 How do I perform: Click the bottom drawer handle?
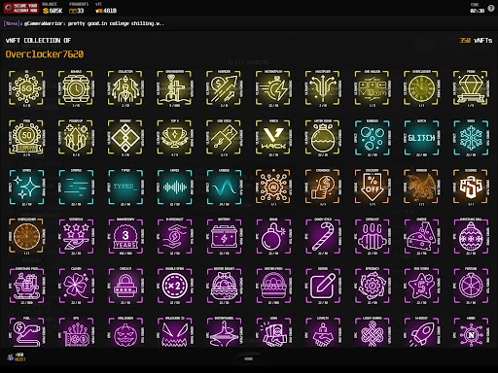point(249,358)
